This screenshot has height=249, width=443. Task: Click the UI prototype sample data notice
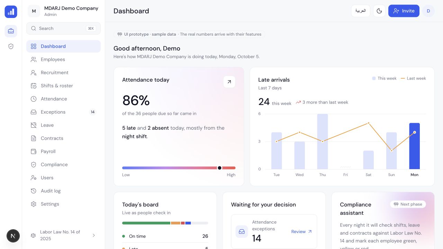tap(189, 34)
